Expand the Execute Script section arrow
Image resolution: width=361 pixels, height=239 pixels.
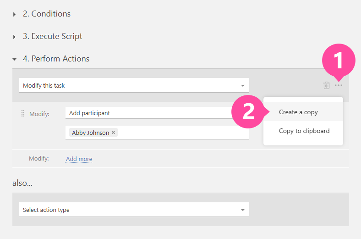coord(15,37)
